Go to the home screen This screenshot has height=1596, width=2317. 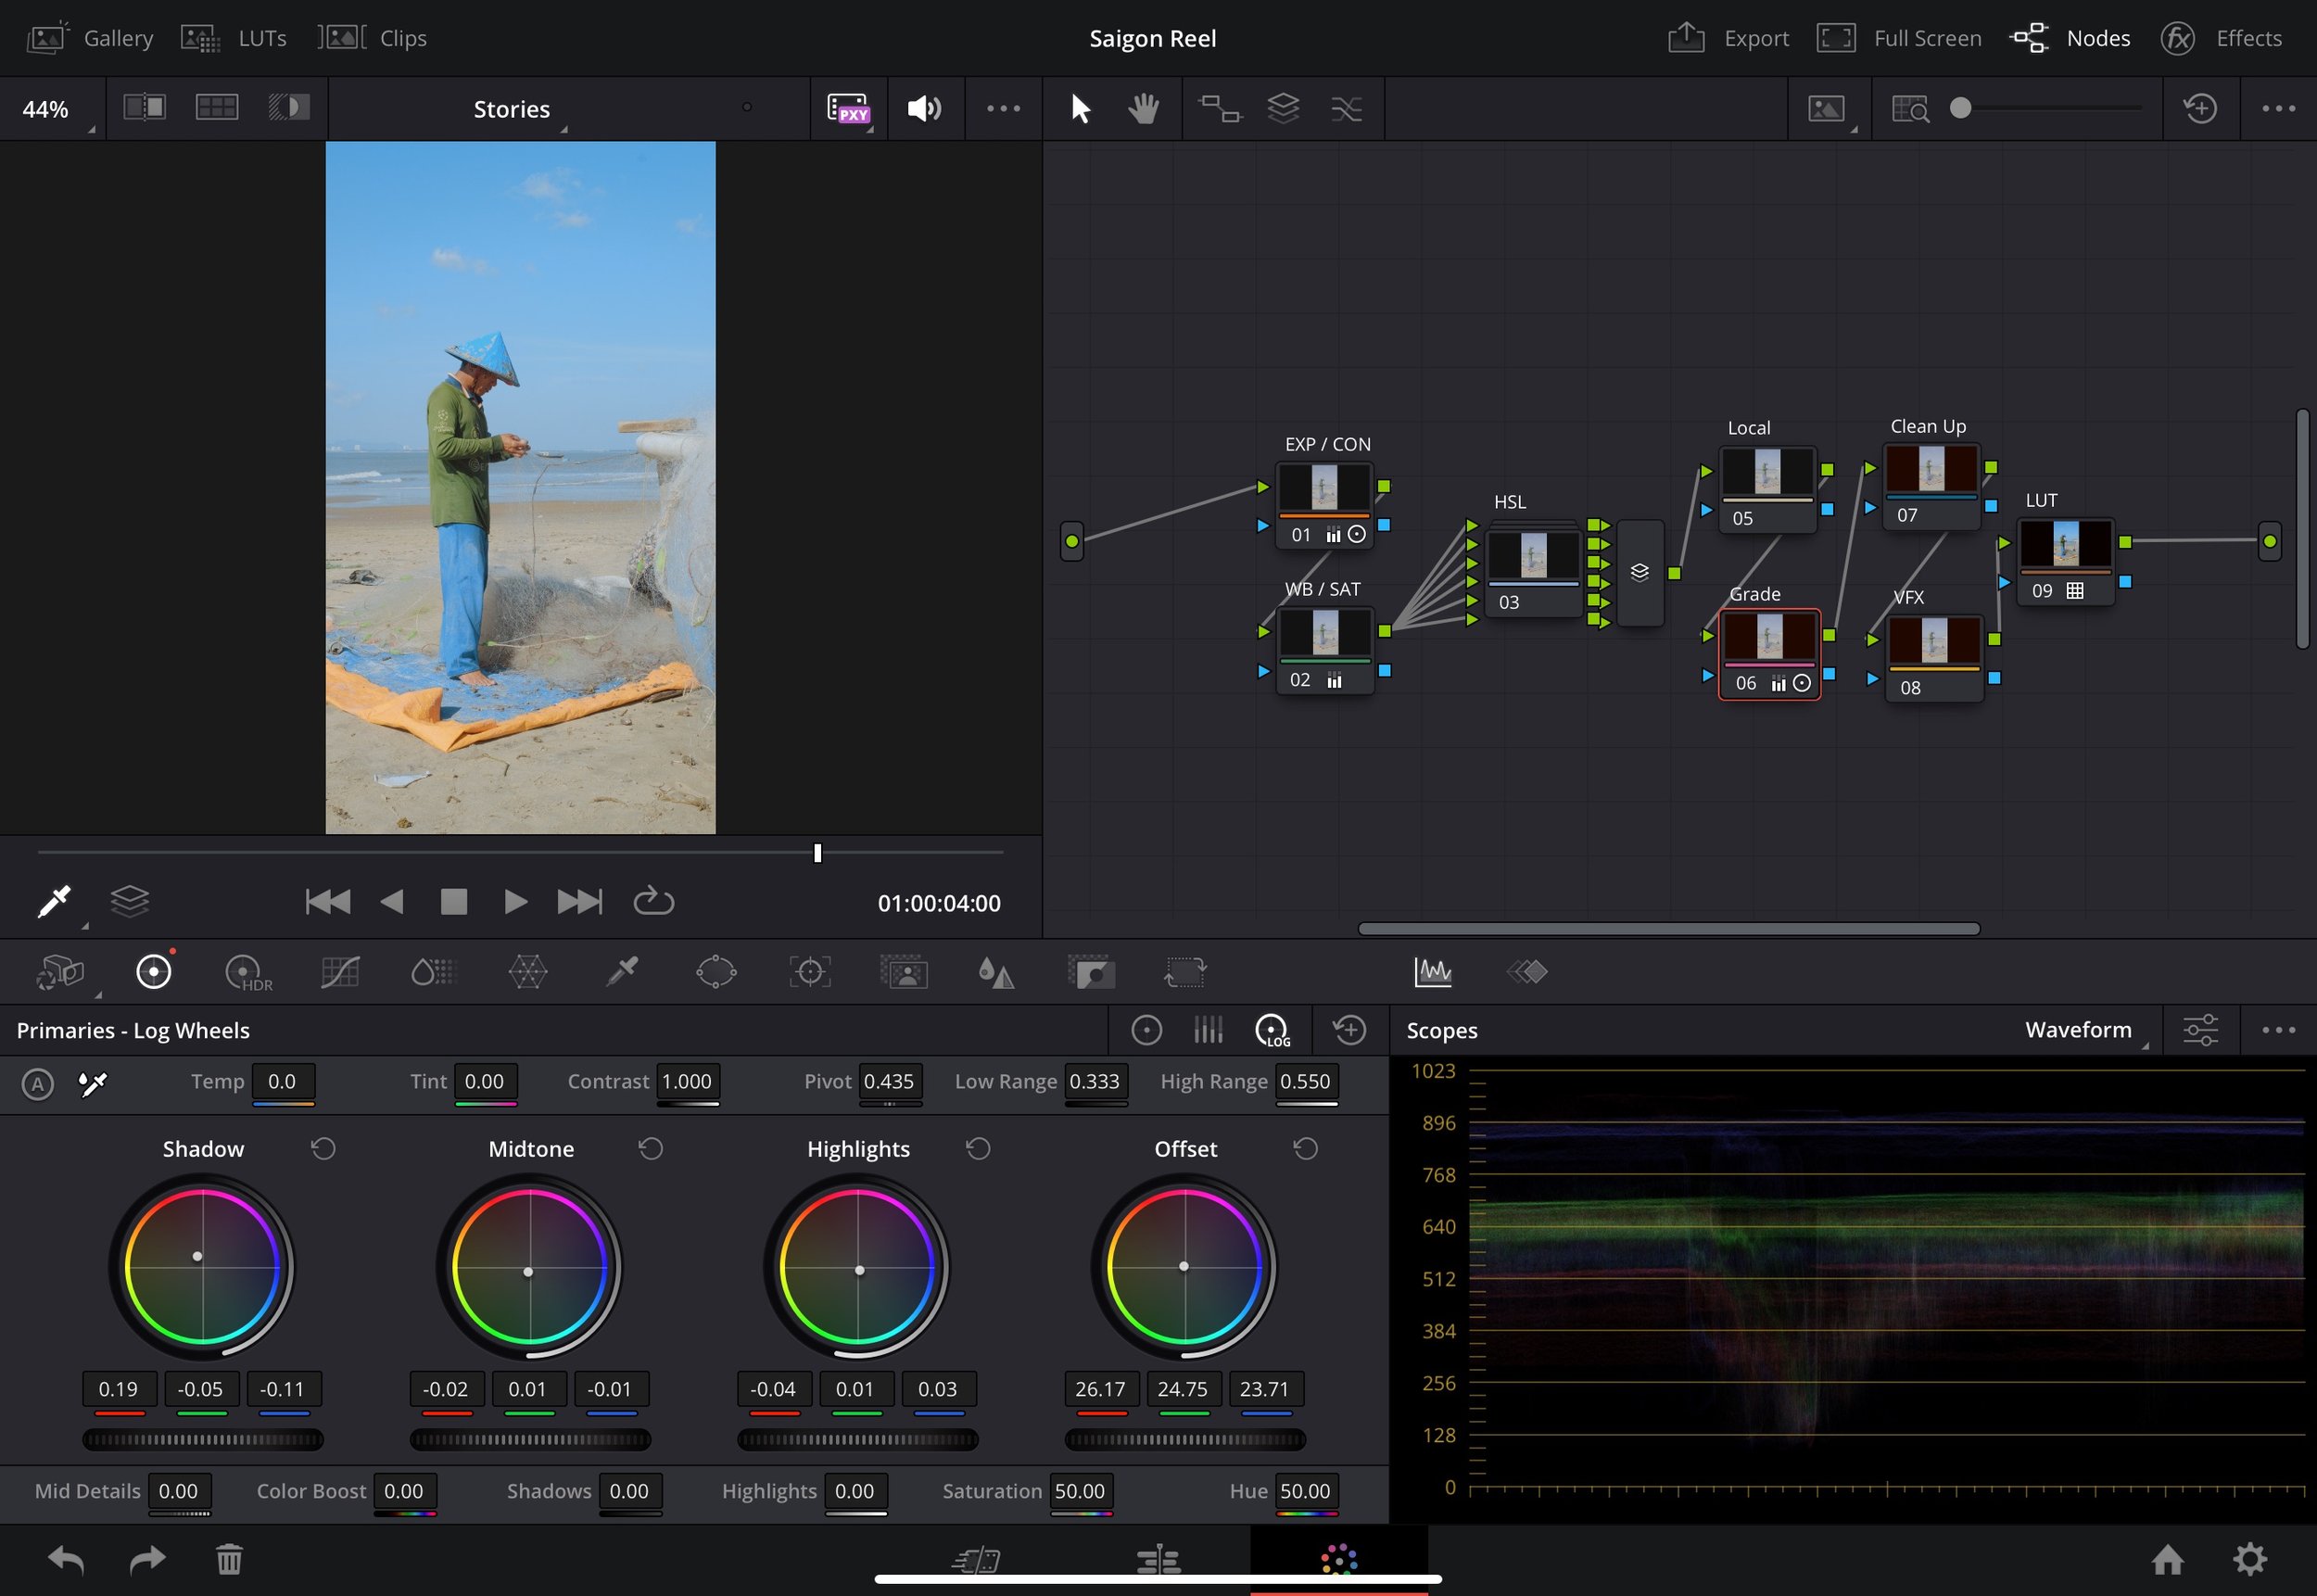2167,1558
